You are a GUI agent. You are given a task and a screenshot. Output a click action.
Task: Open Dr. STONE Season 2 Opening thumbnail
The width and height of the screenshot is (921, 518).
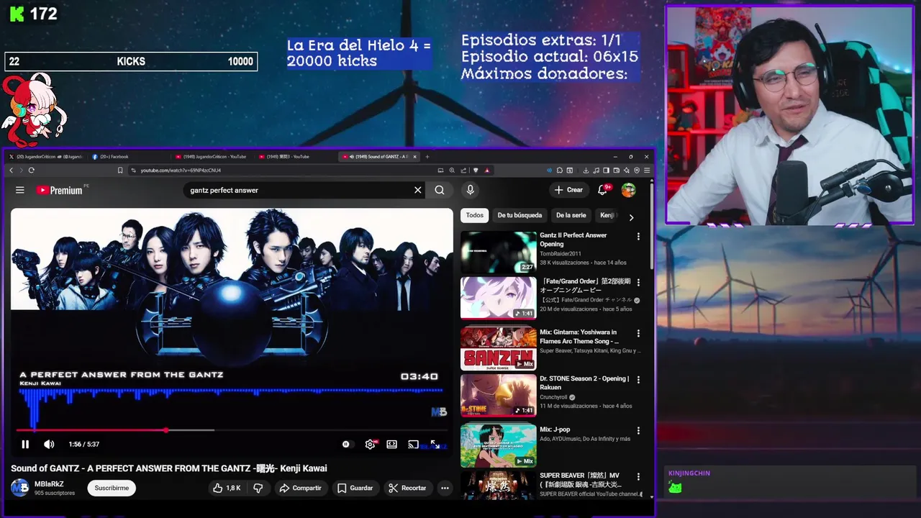[x=498, y=395]
